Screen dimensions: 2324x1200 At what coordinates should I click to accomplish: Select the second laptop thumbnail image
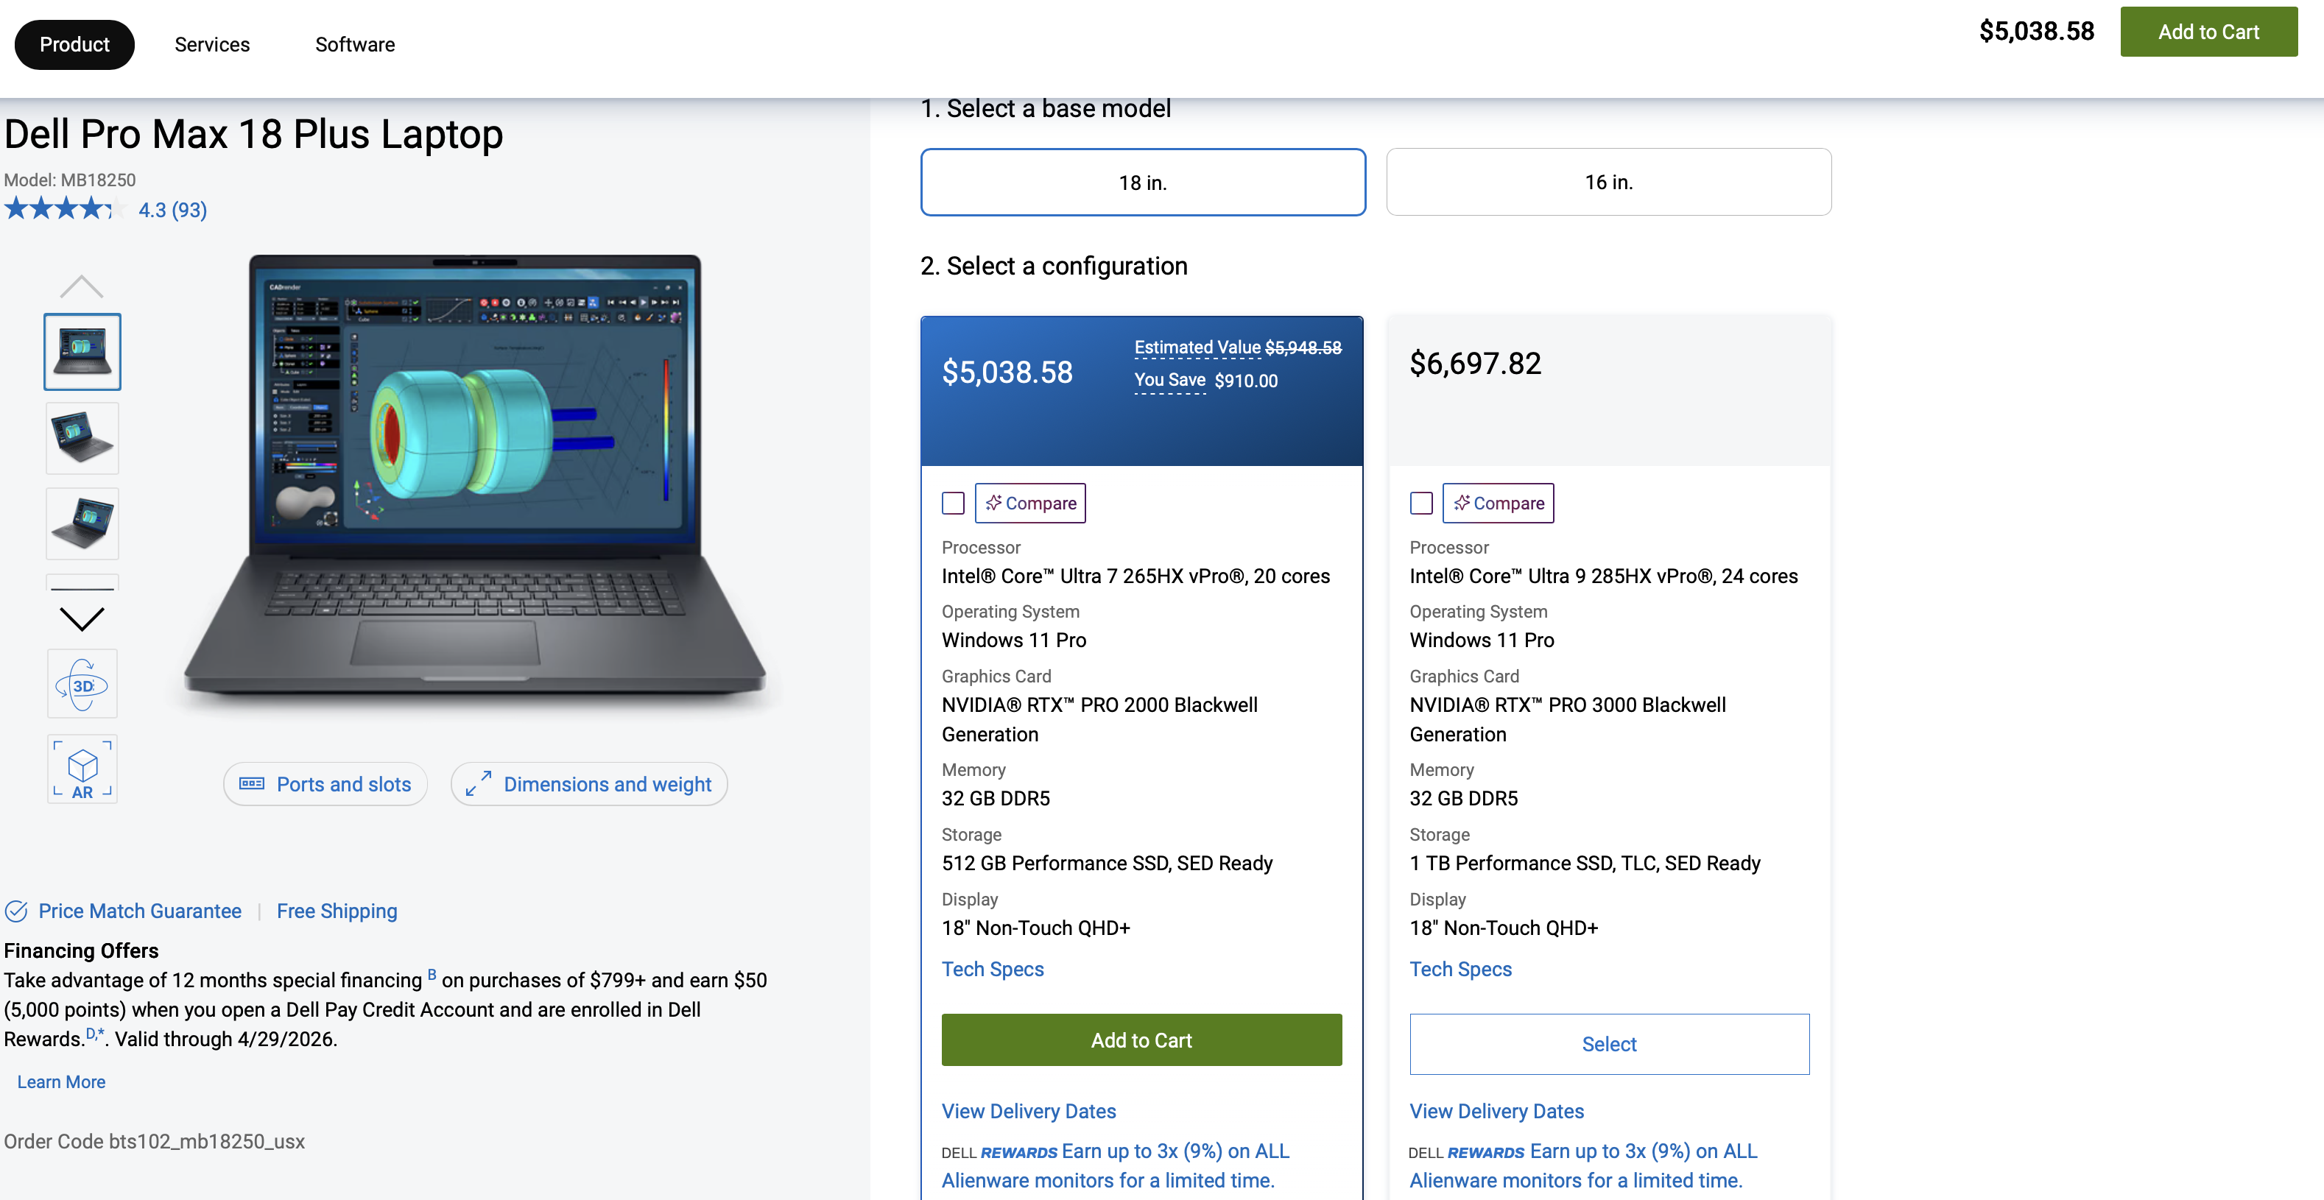(x=82, y=437)
